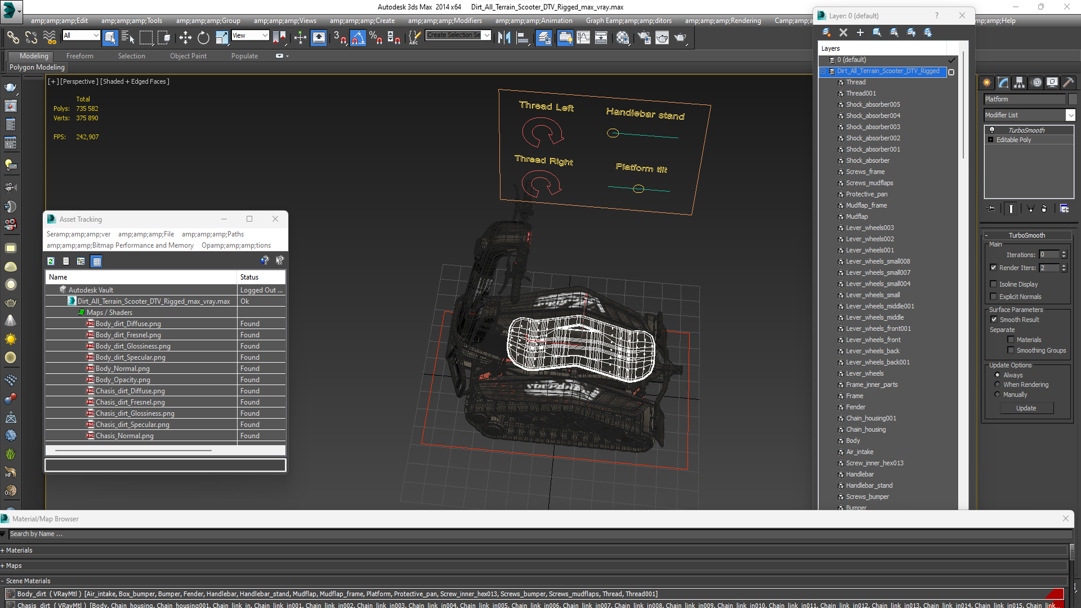
Task: Select the When Rendering update option
Action: click(997, 385)
